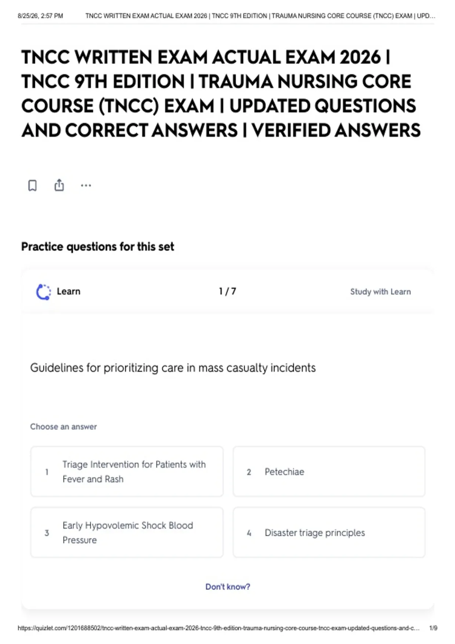
Task: Select answer Triage Intervention for Patients with Fever
Action: click(127, 472)
